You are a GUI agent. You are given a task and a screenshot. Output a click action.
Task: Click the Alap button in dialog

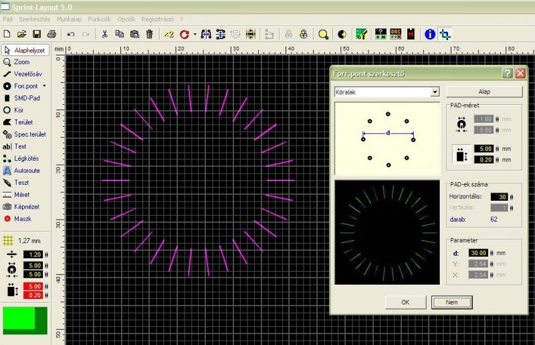point(484,91)
